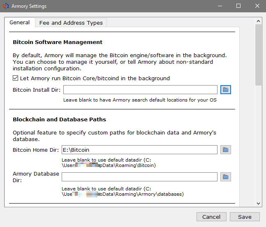Click 'Optional feature to specify custom paths' text
The width and height of the screenshot is (266, 227).
114,136
